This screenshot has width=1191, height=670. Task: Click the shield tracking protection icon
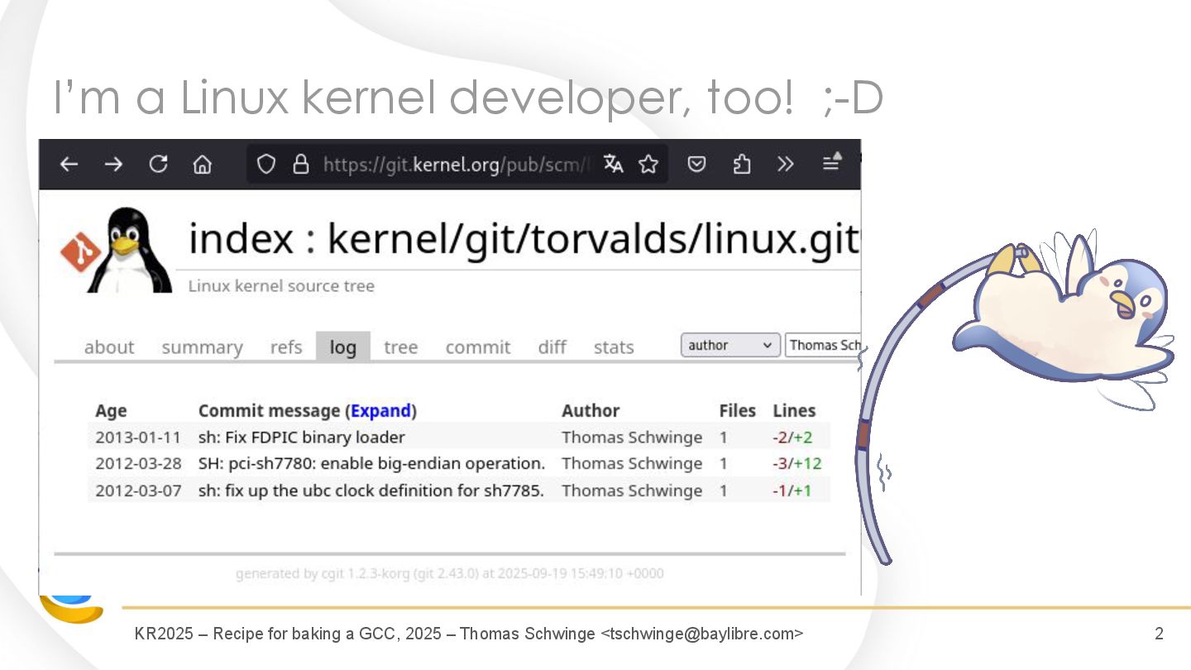pyautogui.click(x=265, y=165)
